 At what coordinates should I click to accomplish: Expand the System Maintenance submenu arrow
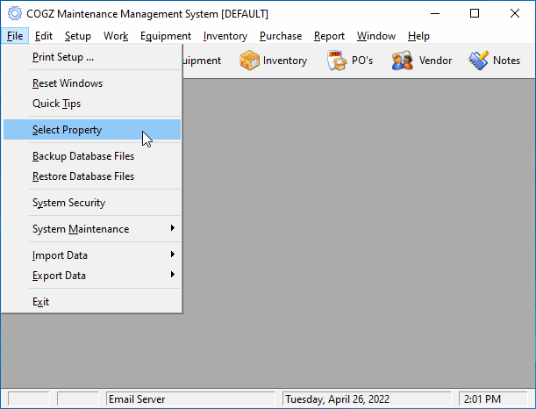pyautogui.click(x=173, y=228)
